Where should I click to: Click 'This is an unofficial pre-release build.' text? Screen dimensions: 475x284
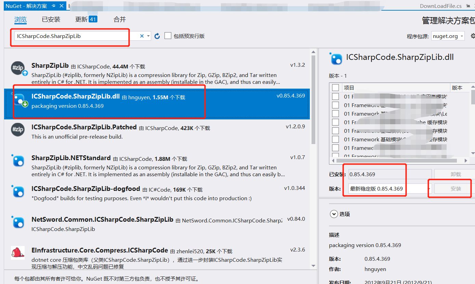point(77,137)
